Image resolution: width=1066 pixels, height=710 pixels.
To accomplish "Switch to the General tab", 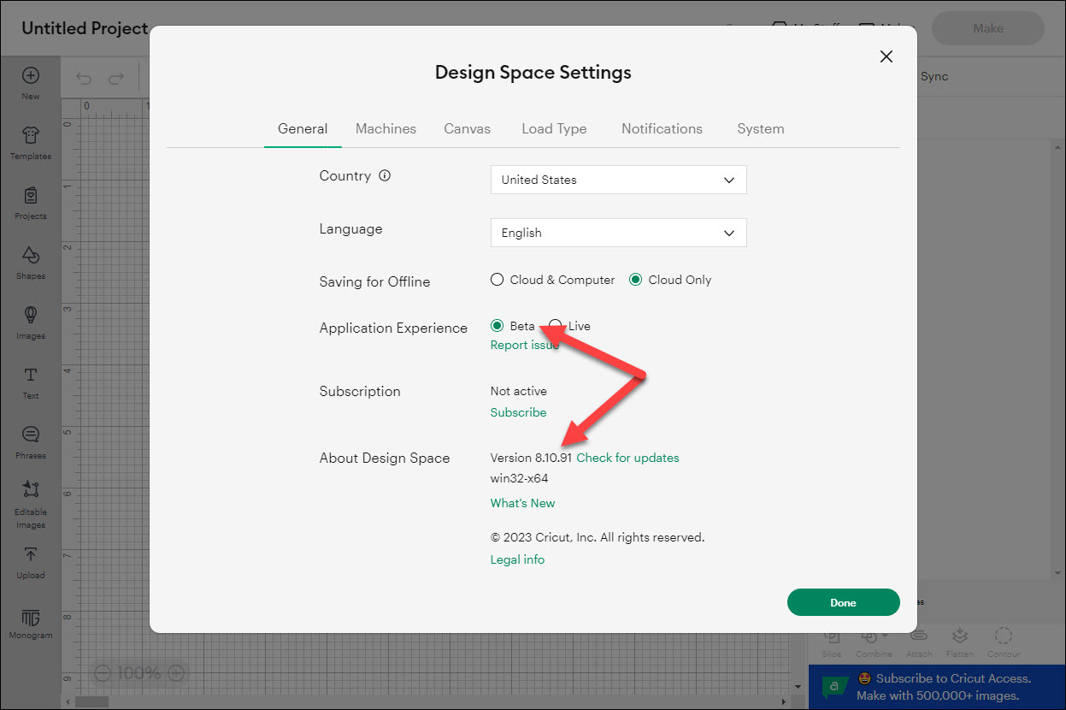I will (303, 129).
